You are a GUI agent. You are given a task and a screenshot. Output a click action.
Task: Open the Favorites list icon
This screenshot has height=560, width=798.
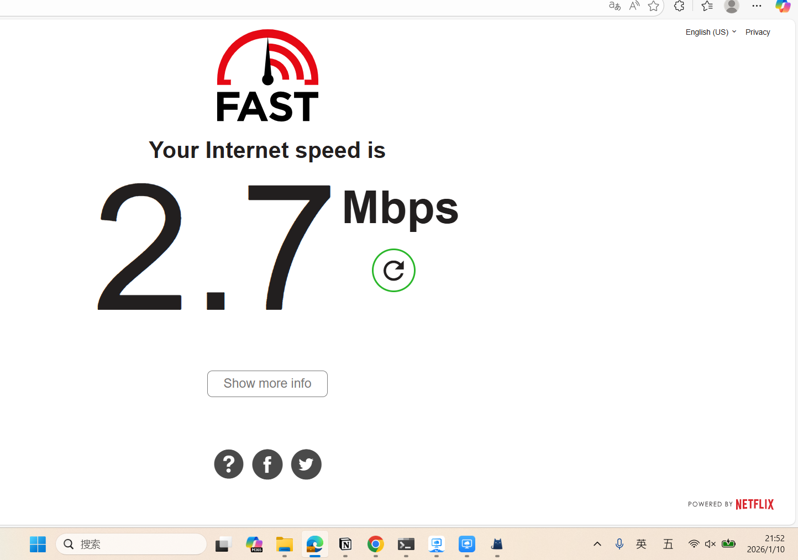coord(707,6)
